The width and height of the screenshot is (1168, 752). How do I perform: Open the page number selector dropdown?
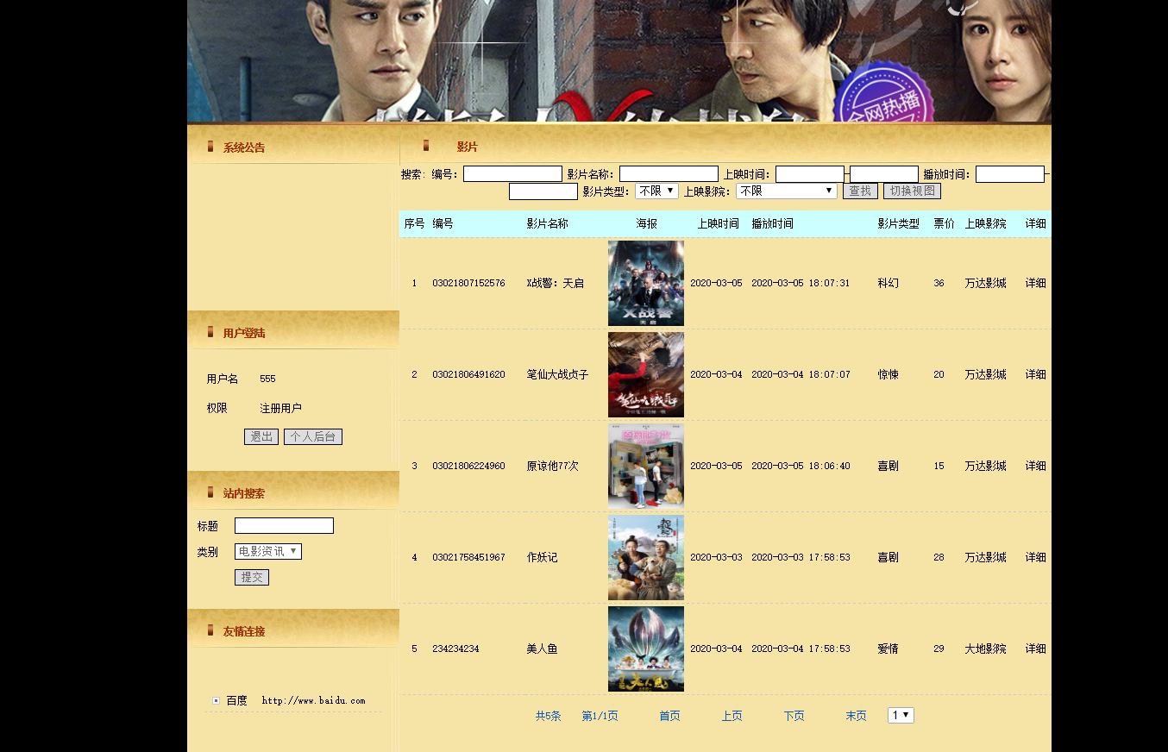click(901, 715)
